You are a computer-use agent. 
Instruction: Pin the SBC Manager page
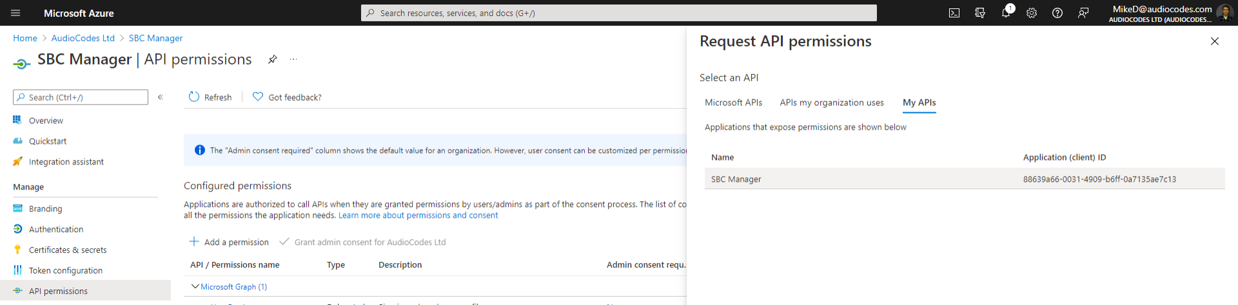tap(273, 59)
